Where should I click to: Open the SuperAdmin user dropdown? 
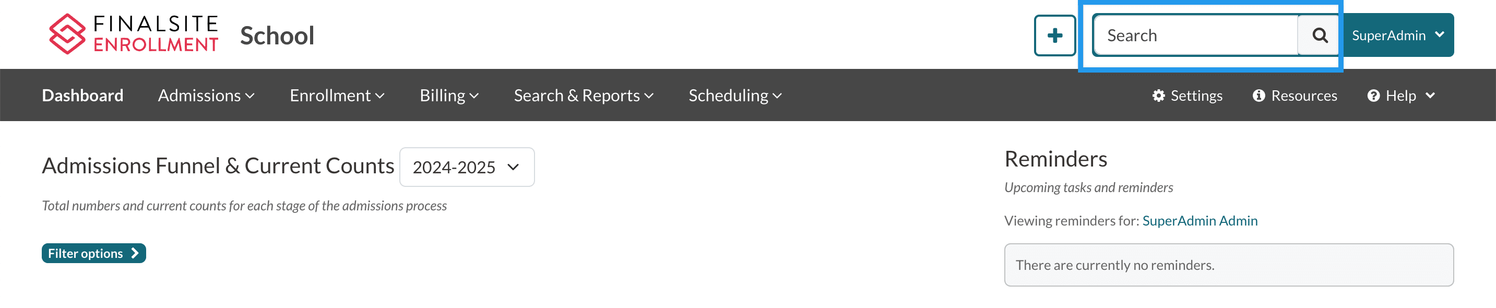(1397, 35)
